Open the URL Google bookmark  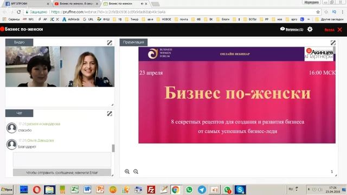pyautogui.click(x=88, y=19)
